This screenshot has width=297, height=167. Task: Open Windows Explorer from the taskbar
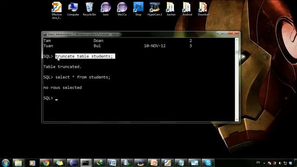(x=19, y=163)
